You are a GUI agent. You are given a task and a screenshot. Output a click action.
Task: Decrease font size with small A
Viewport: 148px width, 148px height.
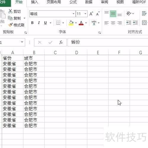point(98,14)
